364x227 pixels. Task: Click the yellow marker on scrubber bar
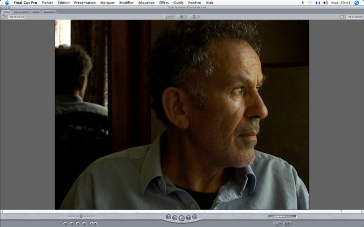pos(341,211)
